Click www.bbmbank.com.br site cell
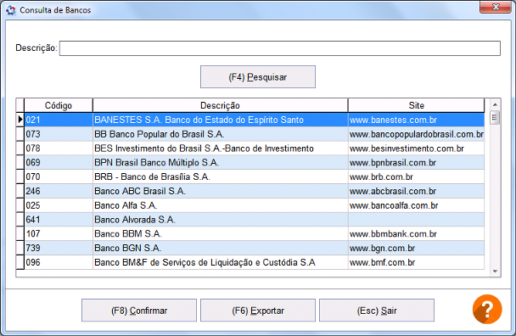This screenshot has height=336, width=516. [x=417, y=233]
